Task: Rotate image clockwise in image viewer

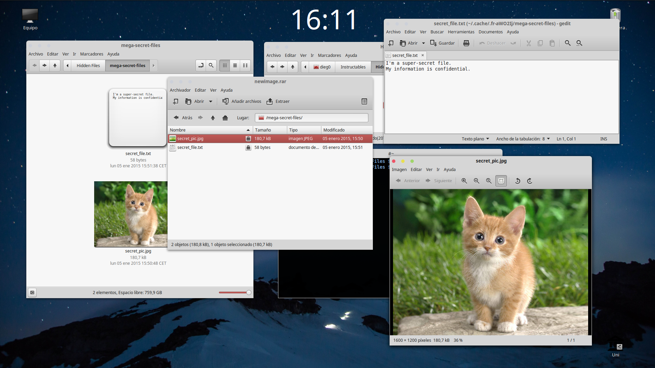Action: [530, 181]
